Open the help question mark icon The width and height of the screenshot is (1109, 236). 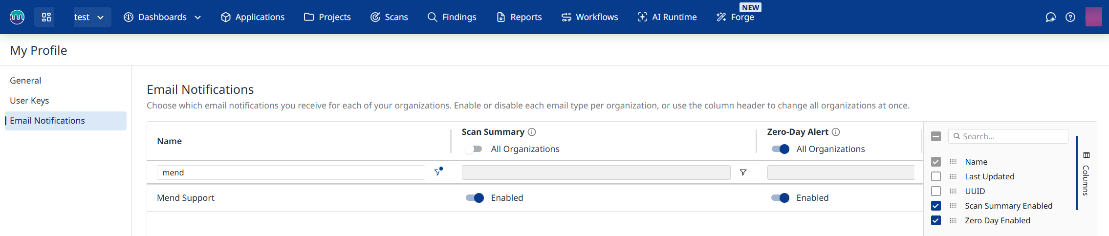click(1070, 17)
